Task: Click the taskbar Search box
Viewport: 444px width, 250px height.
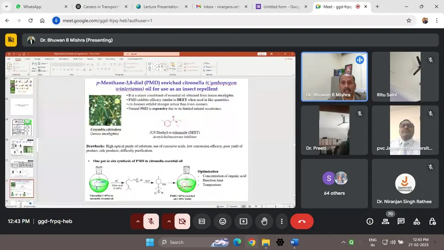Action: point(194,242)
